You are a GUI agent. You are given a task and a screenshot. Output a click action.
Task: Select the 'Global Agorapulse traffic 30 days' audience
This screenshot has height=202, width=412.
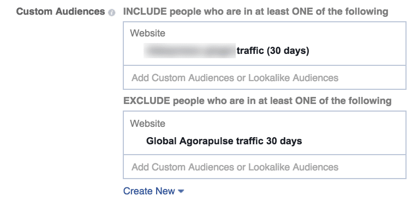(x=224, y=141)
